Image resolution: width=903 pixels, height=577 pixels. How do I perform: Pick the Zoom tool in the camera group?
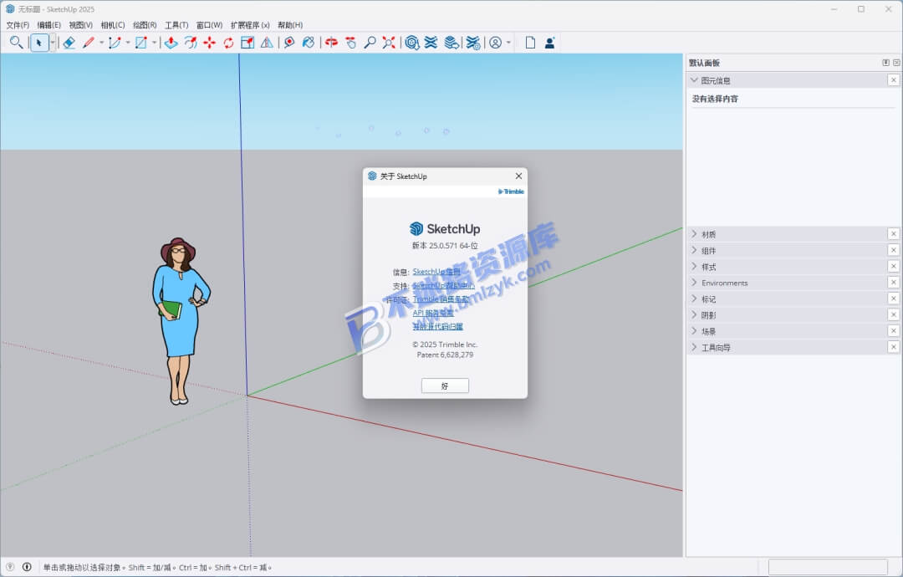click(370, 43)
